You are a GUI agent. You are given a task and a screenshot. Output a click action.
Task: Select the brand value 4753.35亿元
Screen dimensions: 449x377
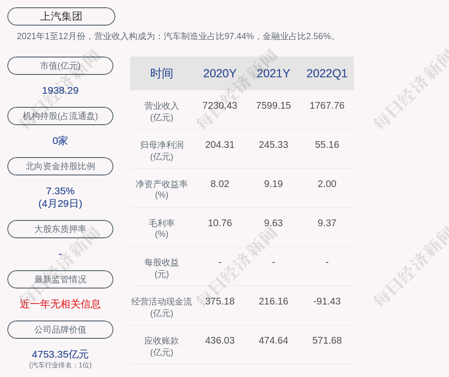tap(60, 354)
